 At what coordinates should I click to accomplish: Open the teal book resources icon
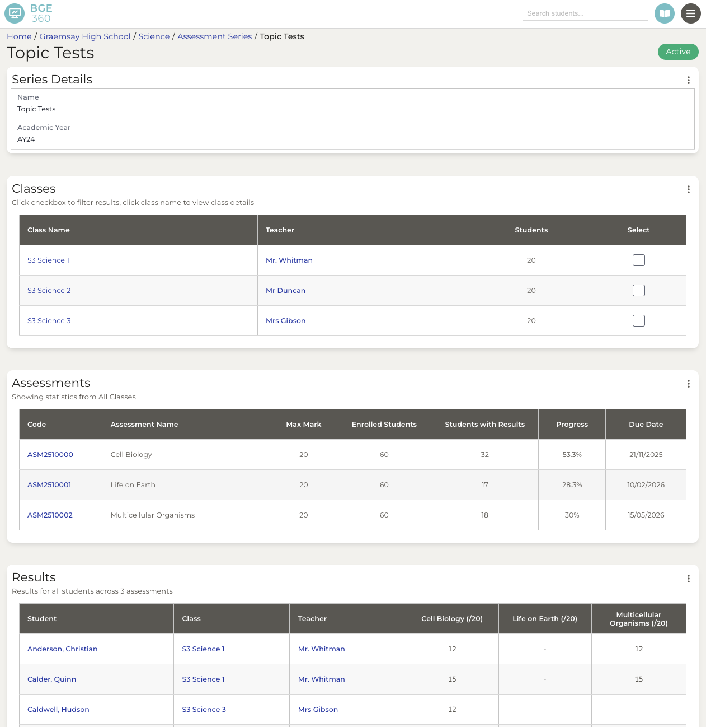coord(664,13)
